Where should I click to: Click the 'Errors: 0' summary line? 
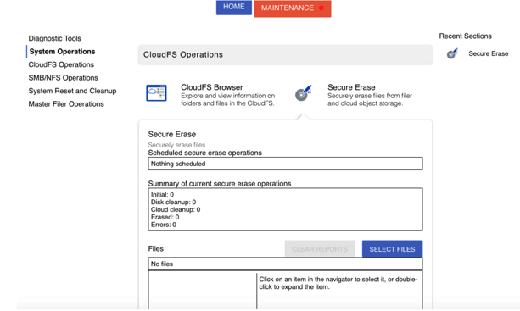coord(164,225)
